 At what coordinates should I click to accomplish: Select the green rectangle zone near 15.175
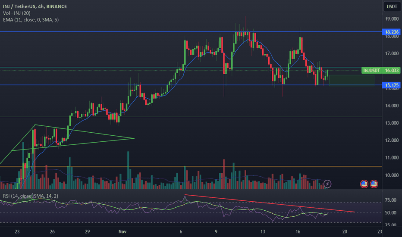click(x=352, y=81)
